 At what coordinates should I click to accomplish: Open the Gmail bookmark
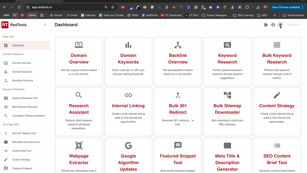(x=72, y=15)
